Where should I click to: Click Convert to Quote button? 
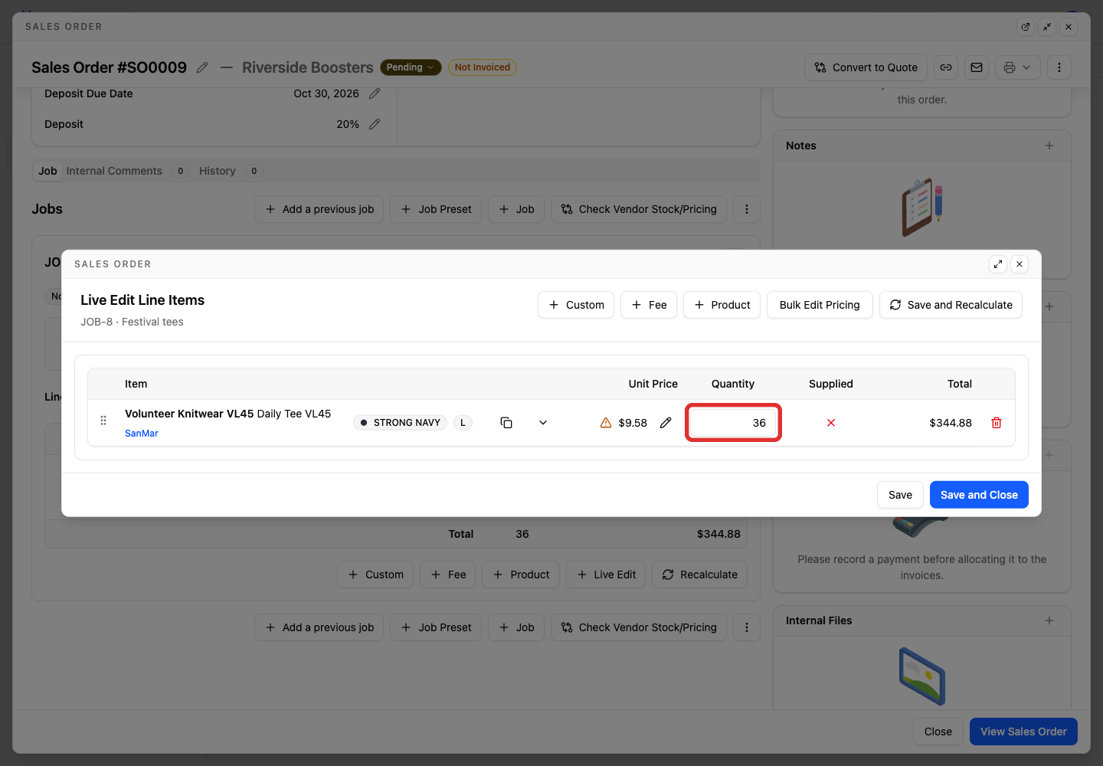tap(866, 67)
